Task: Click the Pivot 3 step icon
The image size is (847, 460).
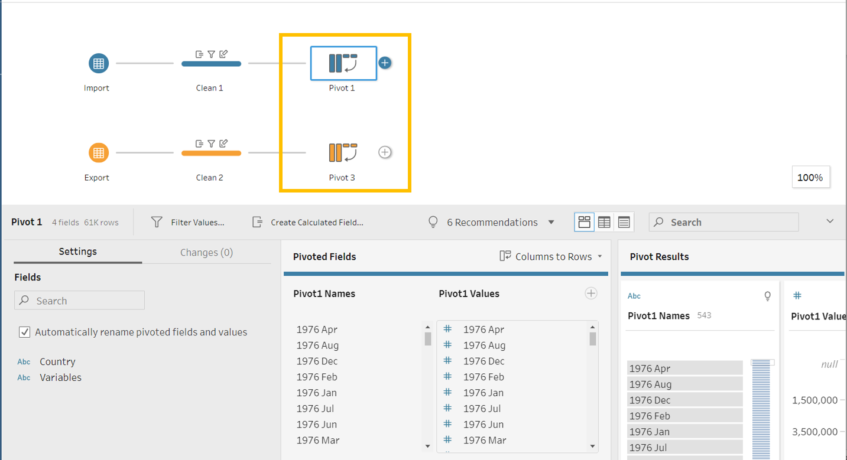Action: 343,152
